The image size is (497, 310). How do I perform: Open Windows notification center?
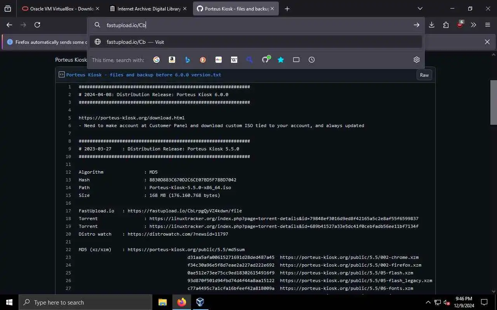tap(484, 302)
